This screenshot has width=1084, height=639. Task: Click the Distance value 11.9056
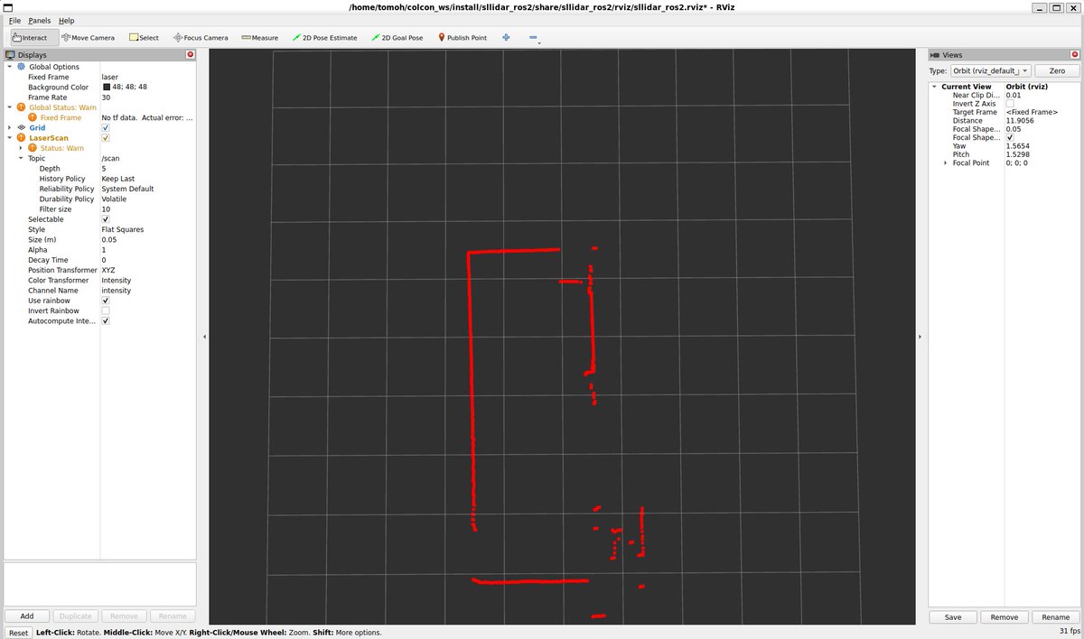click(x=1020, y=120)
